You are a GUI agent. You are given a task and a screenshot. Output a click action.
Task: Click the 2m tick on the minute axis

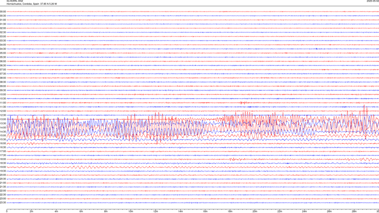click(x=32, y=211)
